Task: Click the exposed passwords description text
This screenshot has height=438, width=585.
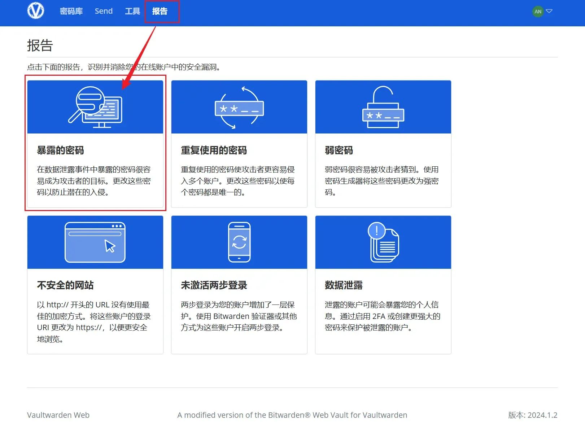Action: [x=94, y=181]
